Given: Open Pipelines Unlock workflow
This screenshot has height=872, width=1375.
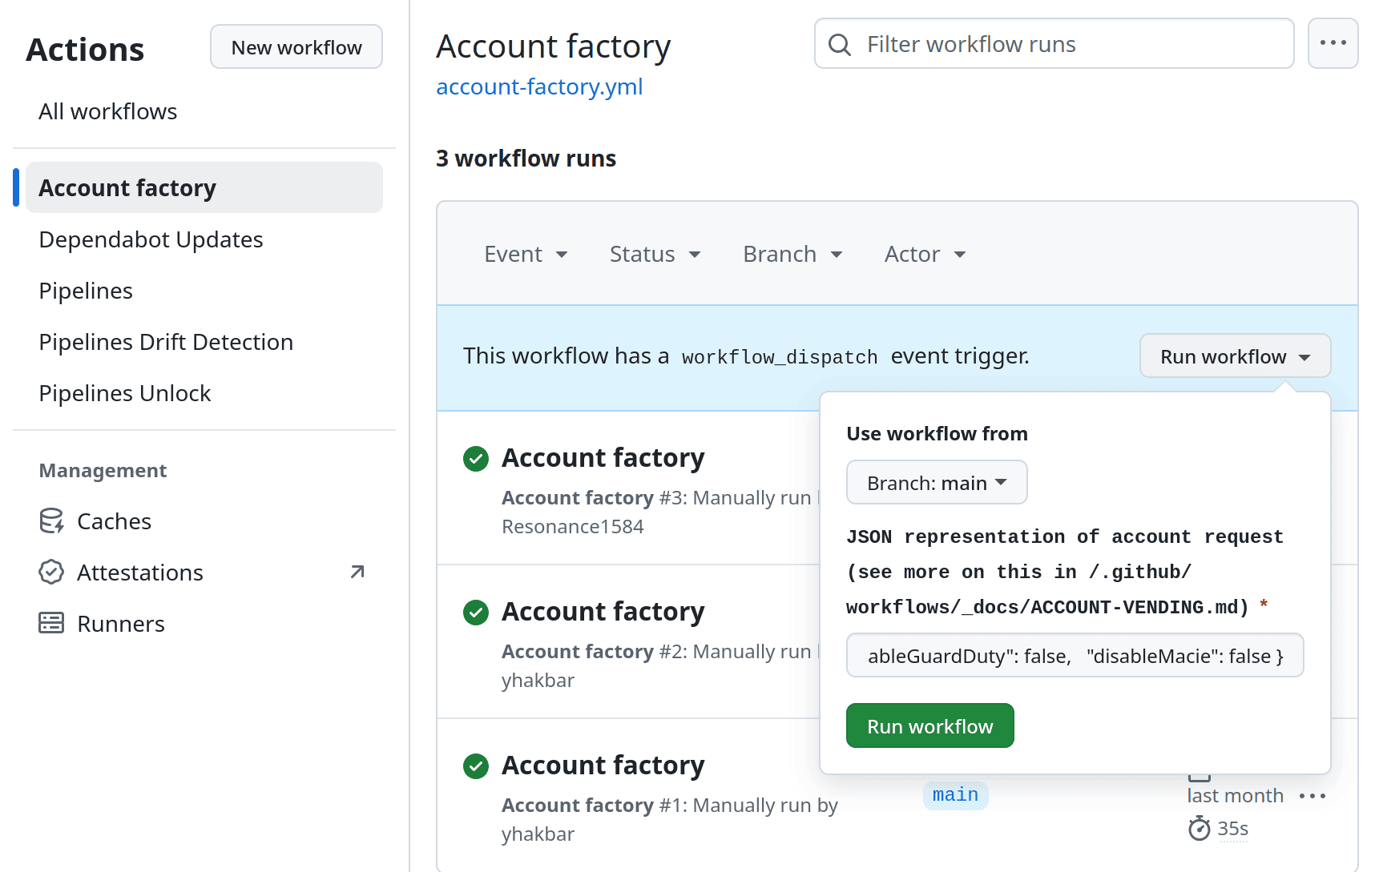Looking at the screenshot, I should click(125, 393).
